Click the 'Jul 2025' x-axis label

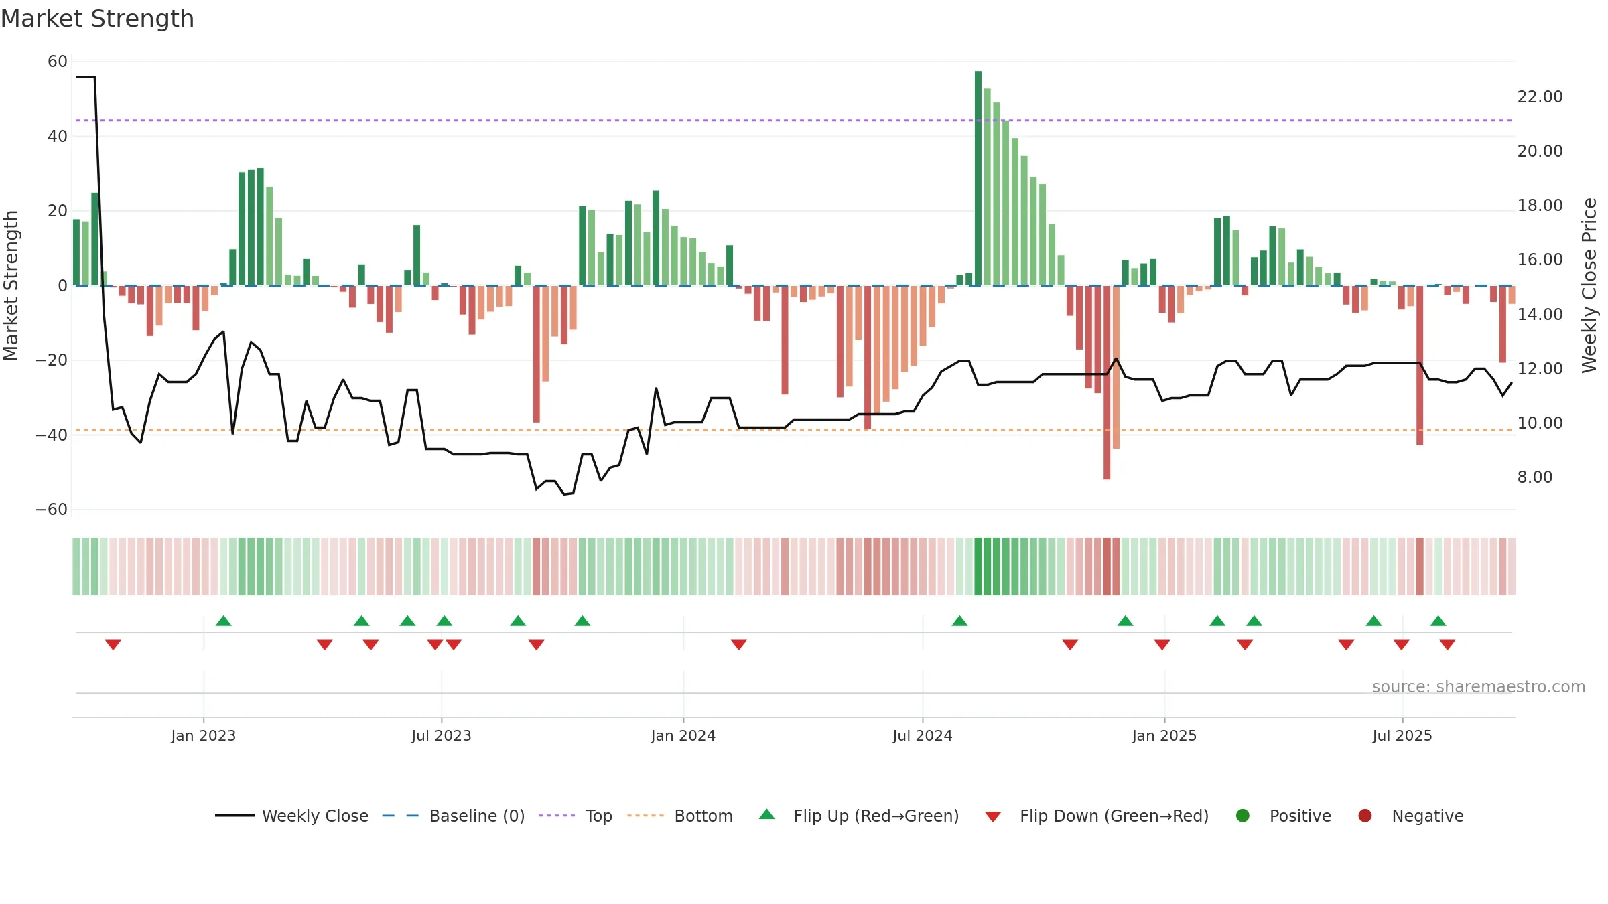pyautogui.click(x=1402, y=735)
